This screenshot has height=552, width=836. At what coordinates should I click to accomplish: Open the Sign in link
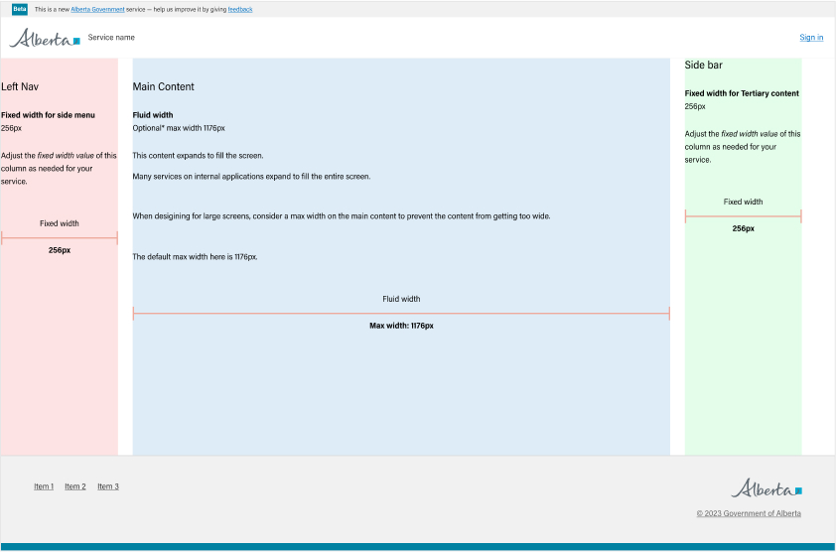811,38
